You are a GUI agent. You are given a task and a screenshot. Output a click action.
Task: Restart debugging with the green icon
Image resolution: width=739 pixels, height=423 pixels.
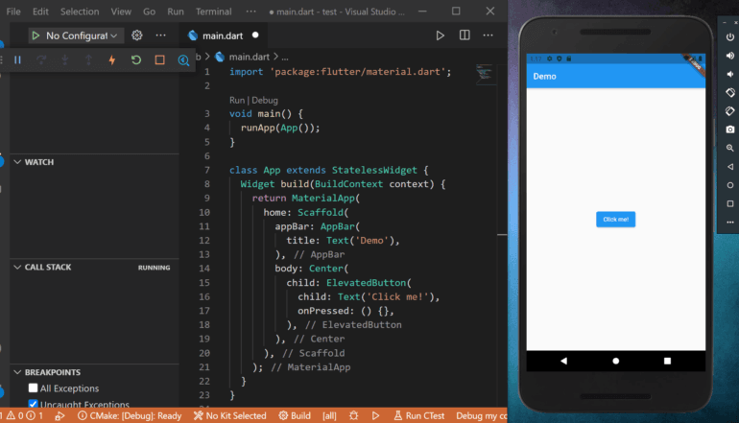click(x=136, y=59)
